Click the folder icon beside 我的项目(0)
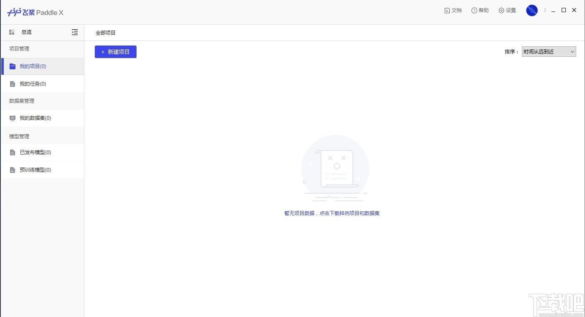The width and height of the screenshot is (585, 317). coord(13,66)
